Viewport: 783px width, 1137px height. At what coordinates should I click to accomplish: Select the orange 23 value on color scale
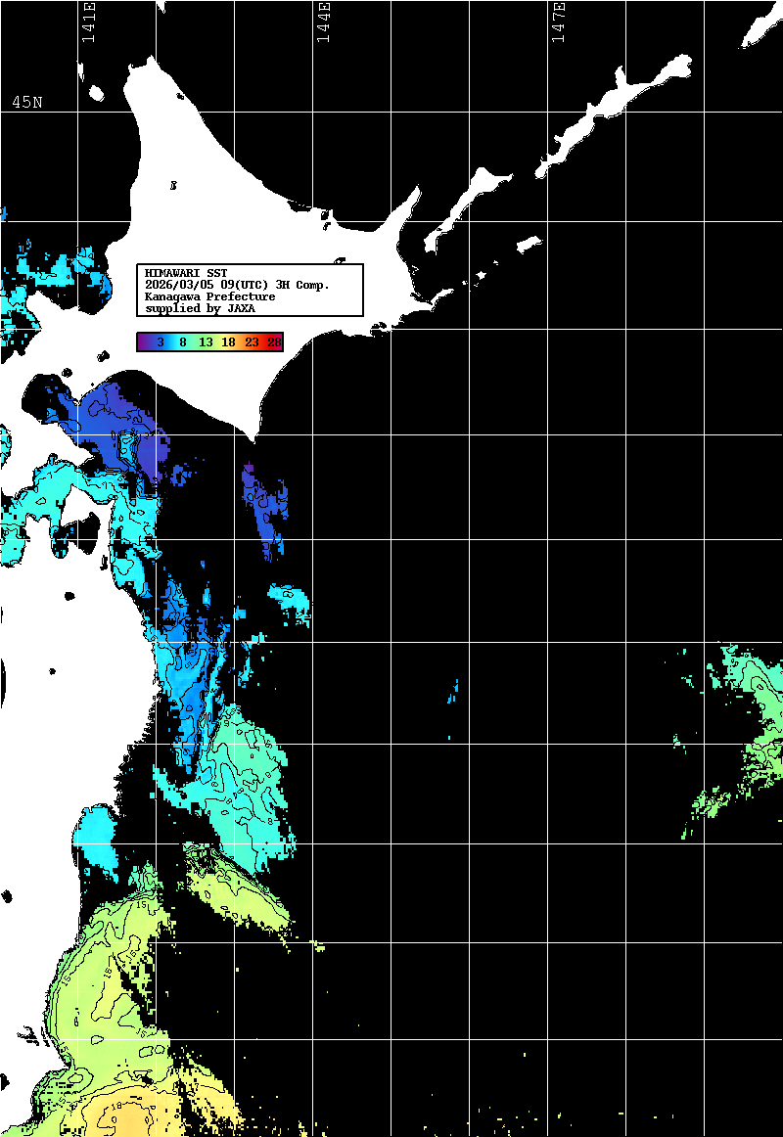(252, 341)
